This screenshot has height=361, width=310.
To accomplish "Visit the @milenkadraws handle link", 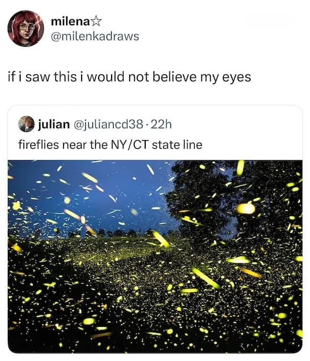I will click(x=95, y=36).
